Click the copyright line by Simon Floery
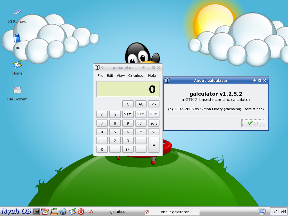The width and height of the screenshot is (288, 216). [216, 109]
